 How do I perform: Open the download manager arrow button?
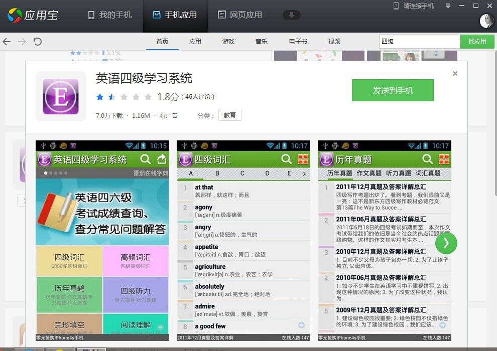(291, 15)
